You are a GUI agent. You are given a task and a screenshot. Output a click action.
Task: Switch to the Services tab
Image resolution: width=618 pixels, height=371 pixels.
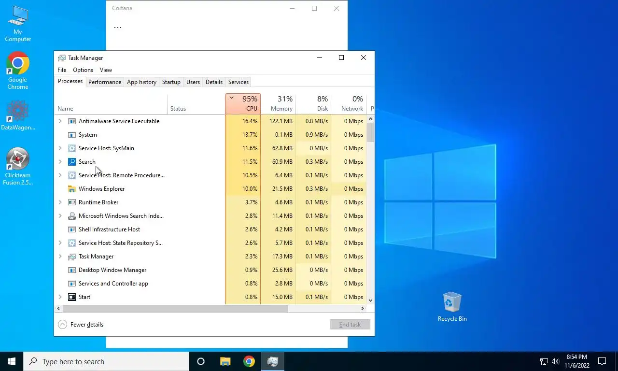(239, 82)
